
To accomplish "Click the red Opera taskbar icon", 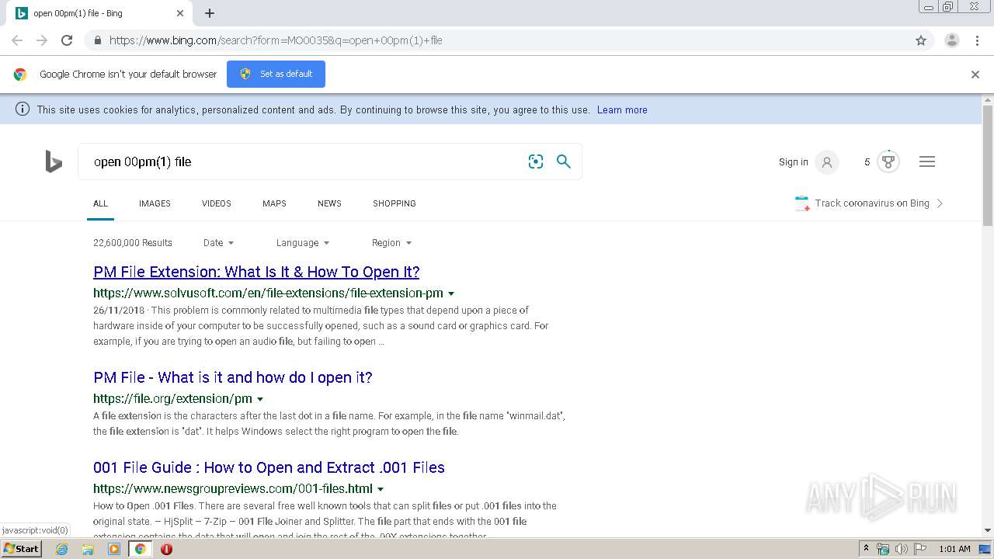I will point(166,549).
